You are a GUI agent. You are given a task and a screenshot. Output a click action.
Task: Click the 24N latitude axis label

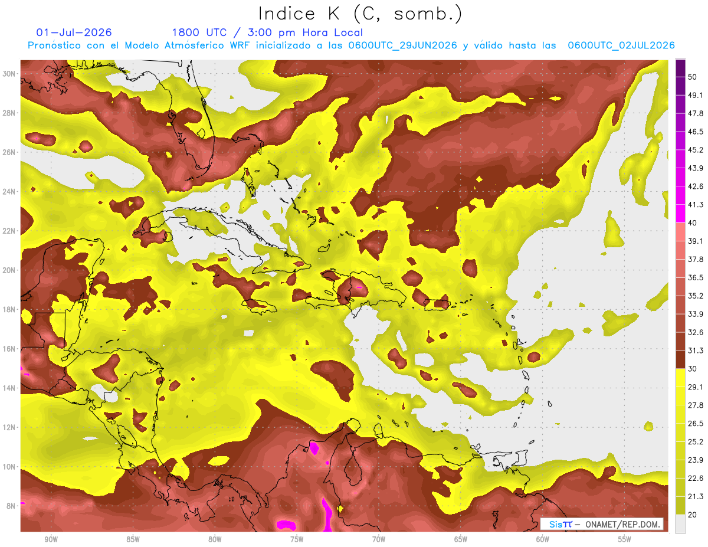tap(9, 192)
